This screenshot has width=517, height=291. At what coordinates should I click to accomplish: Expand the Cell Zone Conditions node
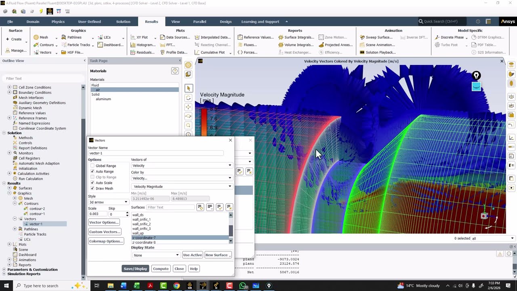pyautogui.click(x=9, y=87)
